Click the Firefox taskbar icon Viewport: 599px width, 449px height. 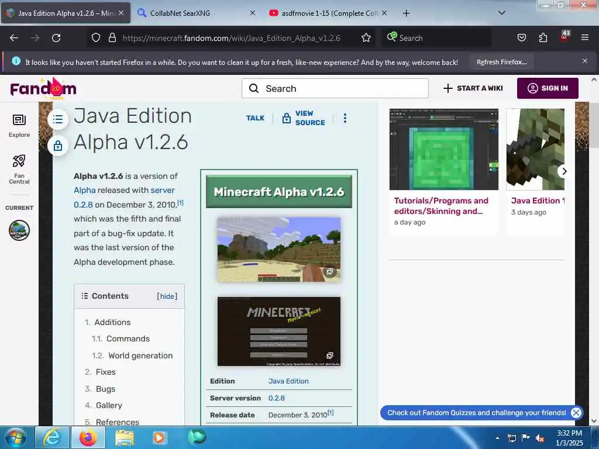(88, 437)
